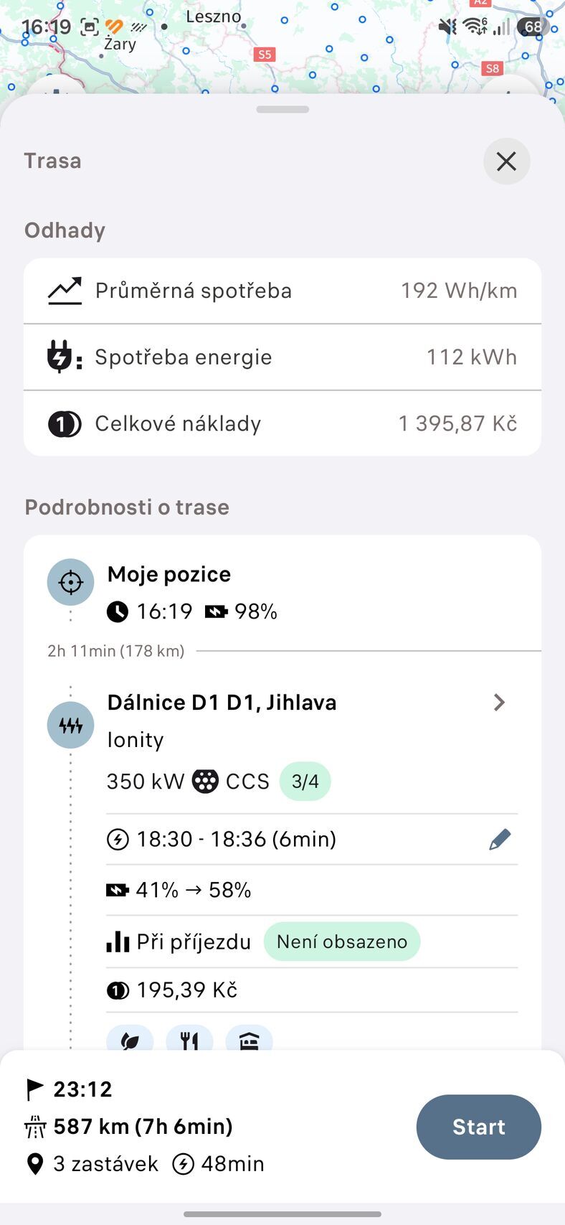Tap the green leaf amenity icon
The image size is (565, 1225).
(x=130, y=1039)
